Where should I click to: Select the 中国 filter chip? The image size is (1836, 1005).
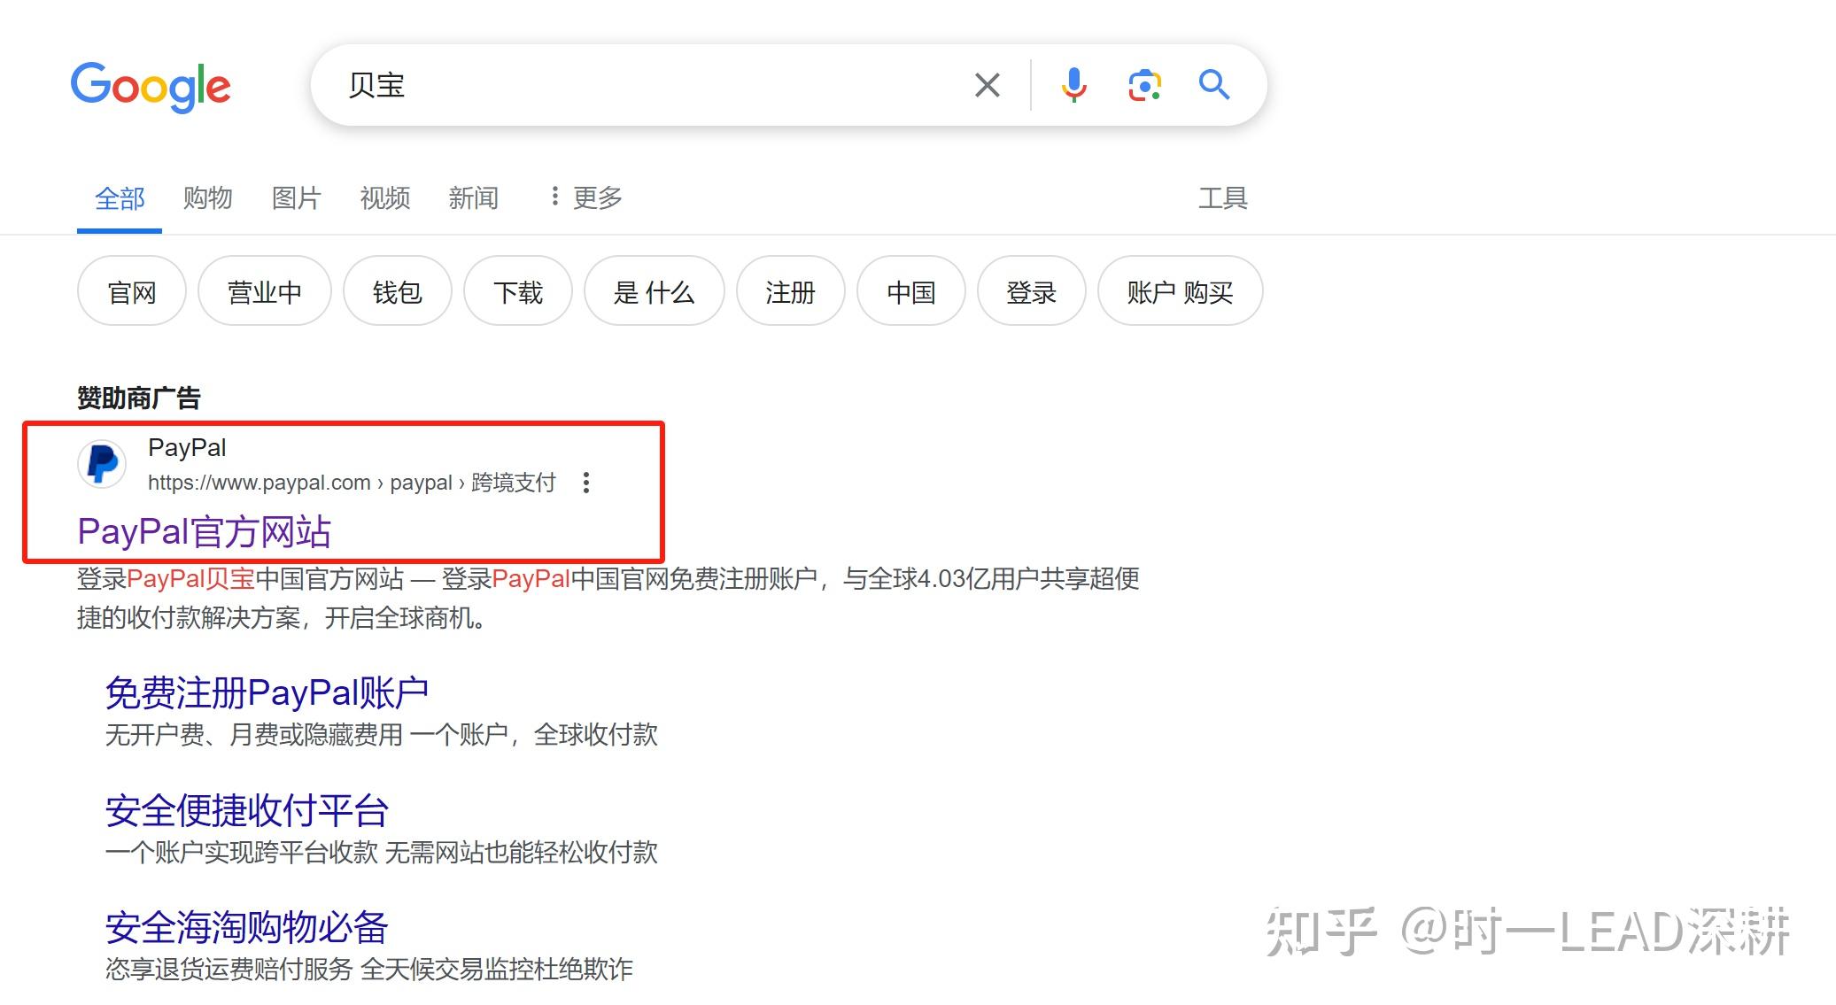[x=911, y=291]
